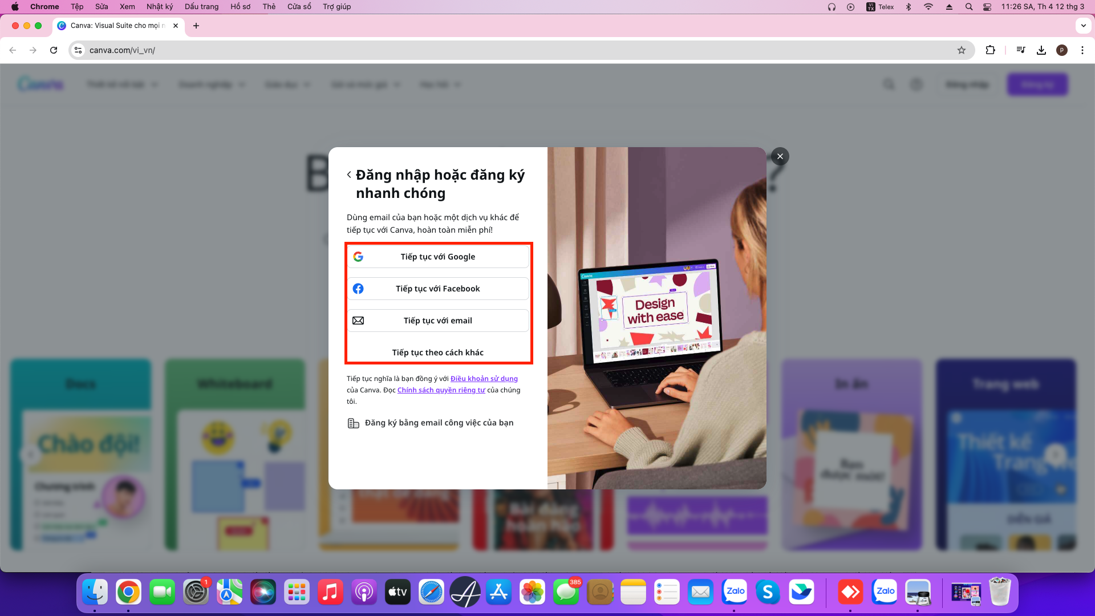The width and height of the screenshot is (1095, 616).
Task: Open Launchpad from the Dock
Action: click(x=297, y=593)
